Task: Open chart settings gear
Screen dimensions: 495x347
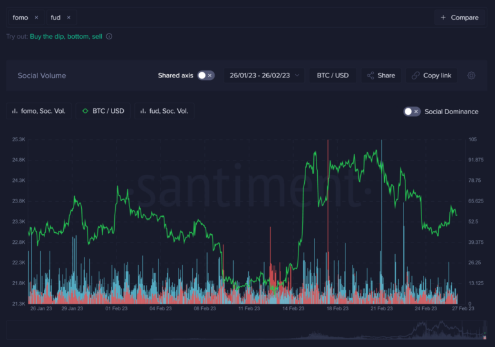Action: (471, 75)
